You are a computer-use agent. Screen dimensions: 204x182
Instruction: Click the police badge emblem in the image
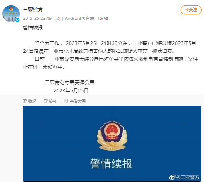pos(112,136)
